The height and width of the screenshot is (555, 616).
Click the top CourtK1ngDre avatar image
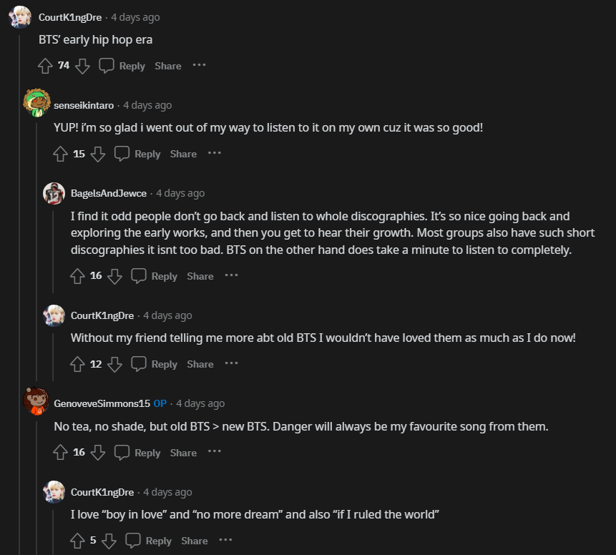[x=19, y=16]
